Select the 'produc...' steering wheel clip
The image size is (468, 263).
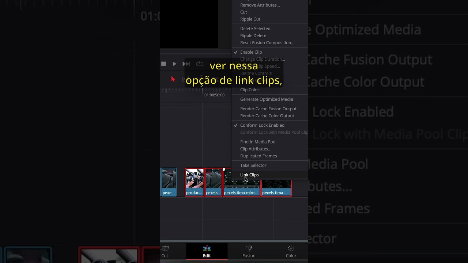(x=195, y=182)
